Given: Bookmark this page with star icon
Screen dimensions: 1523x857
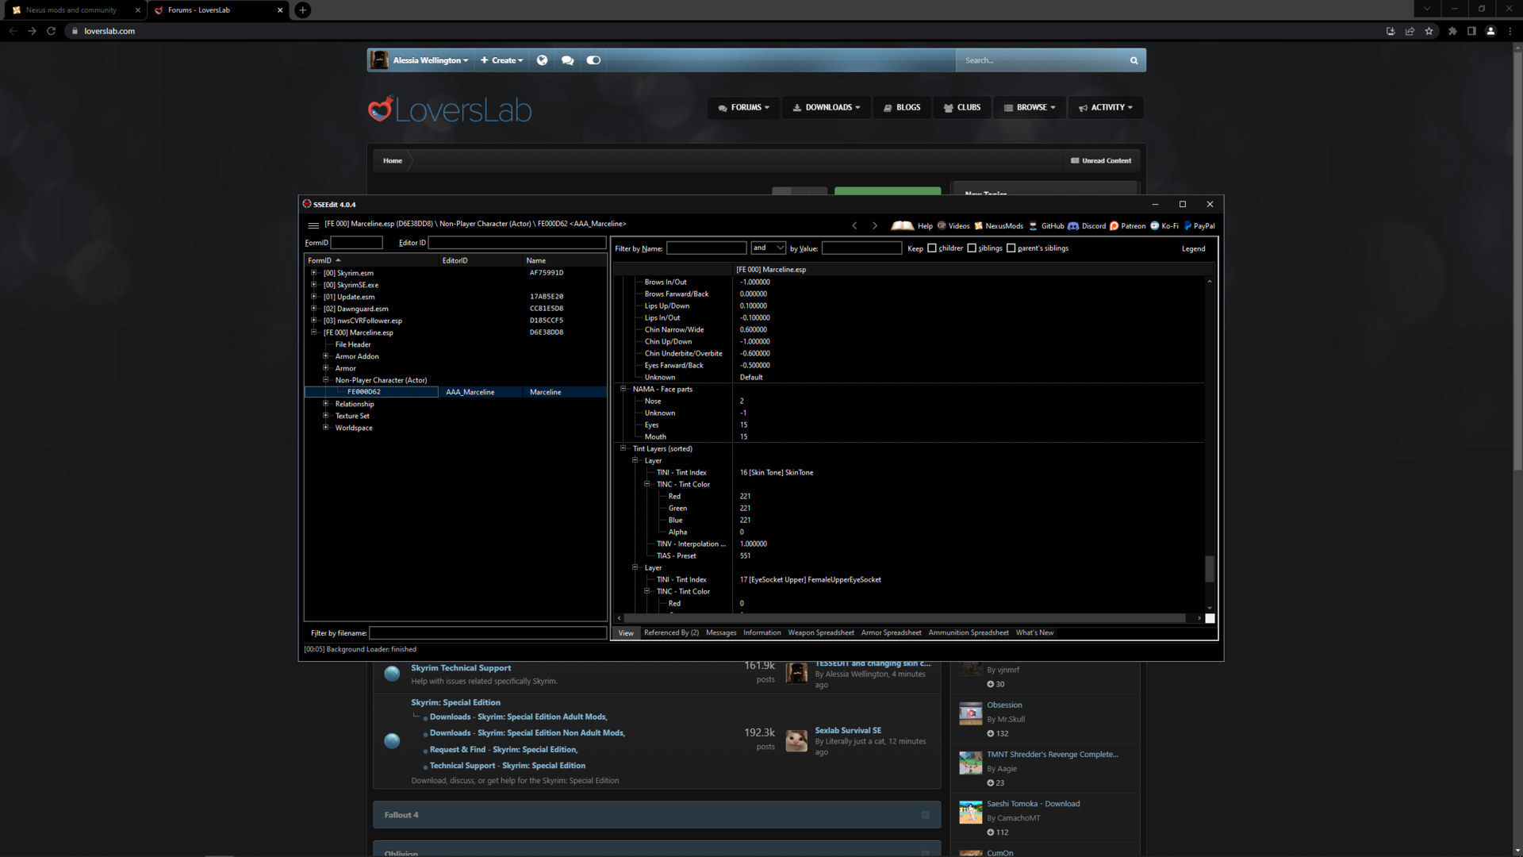Looking at the screenshot, I should [1429, 31].
